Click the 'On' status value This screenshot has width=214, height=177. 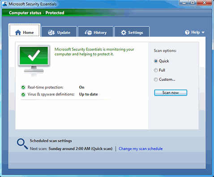tap(81, 87)
